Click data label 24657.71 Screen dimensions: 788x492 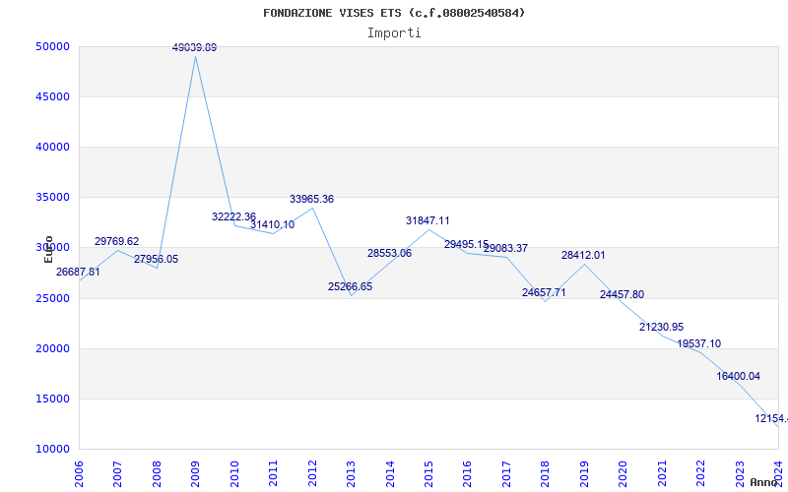pyautogui.click(x=544, y=292)
